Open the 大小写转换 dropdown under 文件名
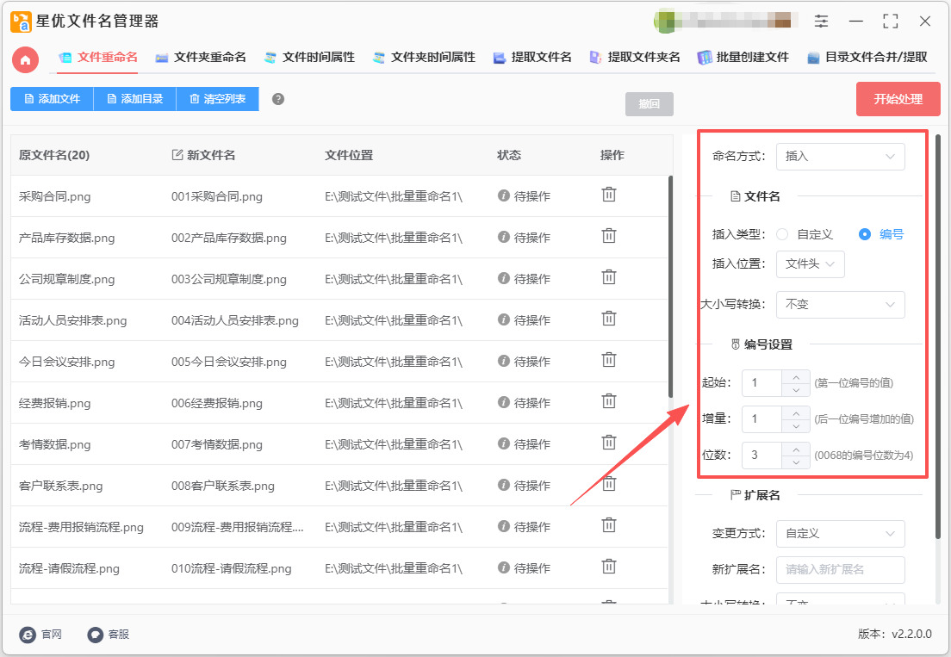 840,304
